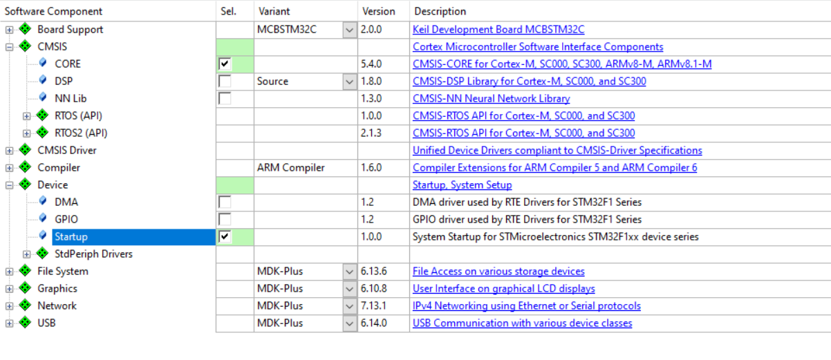Image resolution: width=831 pixels, height=360 pixels.
Task: Click the NN Lib component blue icon
Action: click(x=43, y=97)
